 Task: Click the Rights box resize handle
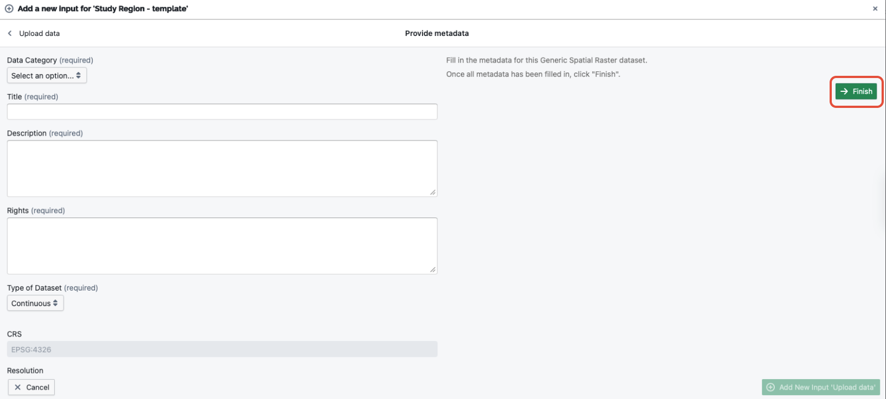click(432, 270)
